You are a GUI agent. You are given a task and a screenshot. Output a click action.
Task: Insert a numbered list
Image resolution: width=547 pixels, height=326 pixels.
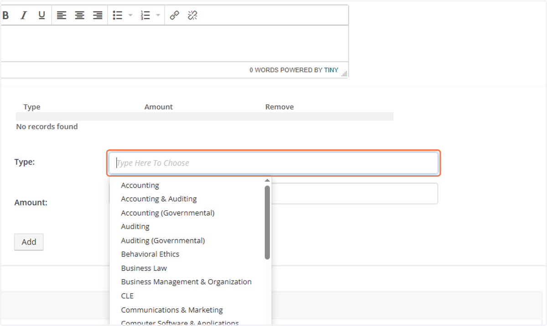click(145, 15)
